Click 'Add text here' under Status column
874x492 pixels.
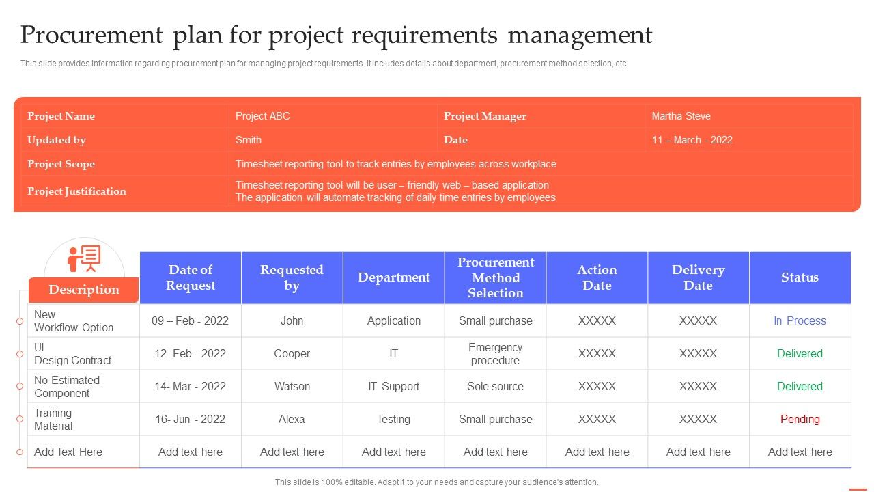pyautogui.click(x=800, y=452)
